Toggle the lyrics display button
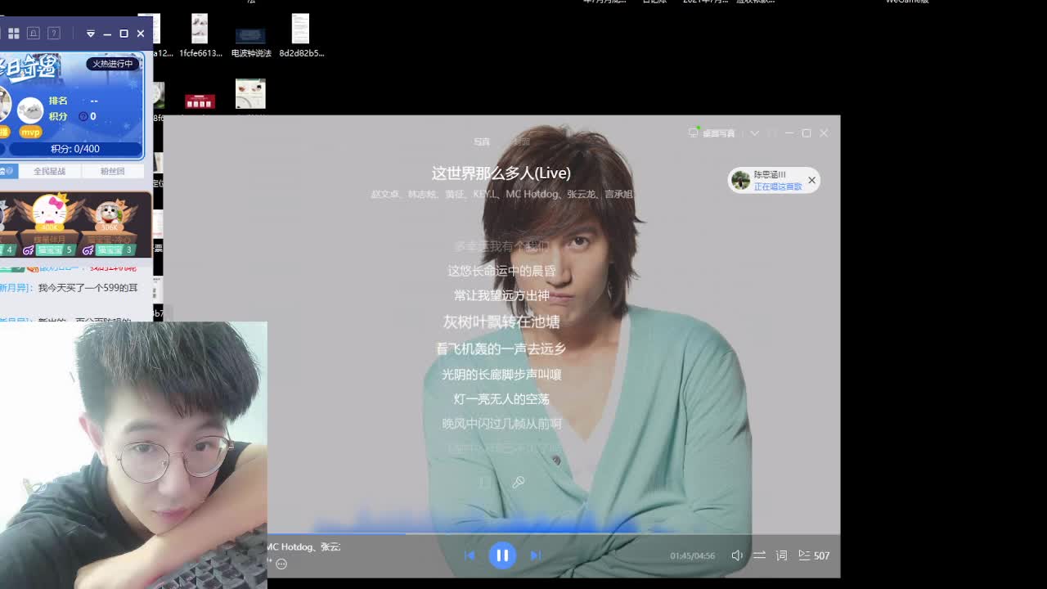The width and height of the screenshot is (1047, 589). (781, 555)
